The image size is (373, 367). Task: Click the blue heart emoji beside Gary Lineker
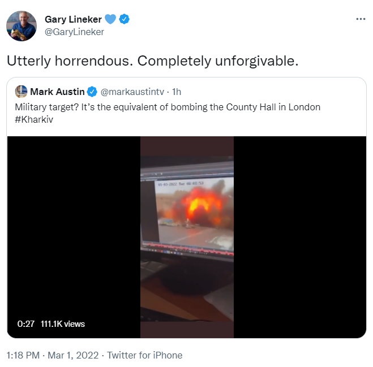pyautogui.click(x=110, y=19)
